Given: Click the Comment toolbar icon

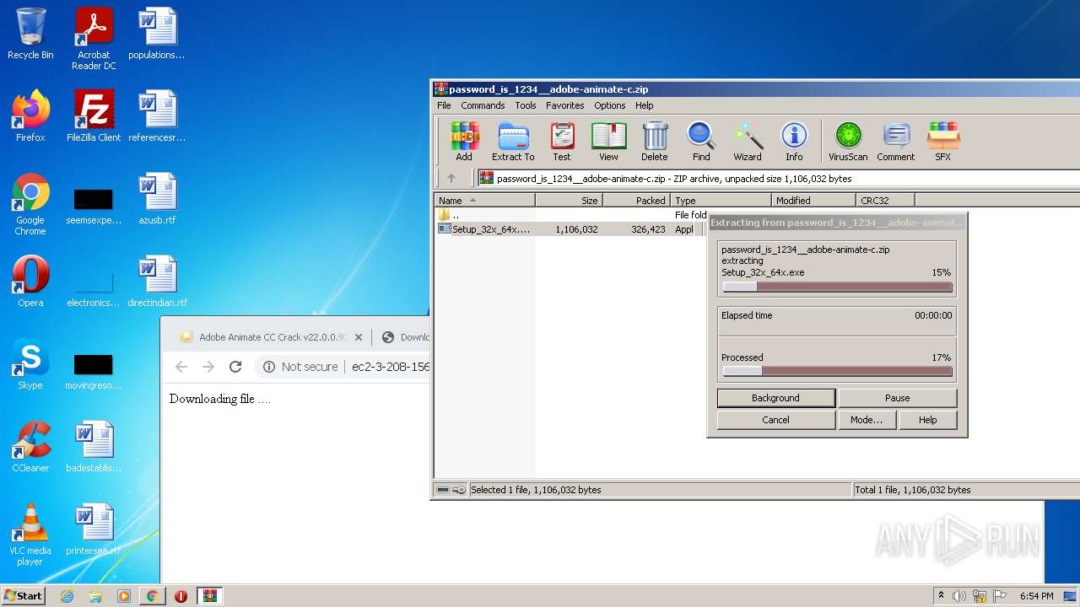Looking at the screenshot, I should tap(896, 141).
